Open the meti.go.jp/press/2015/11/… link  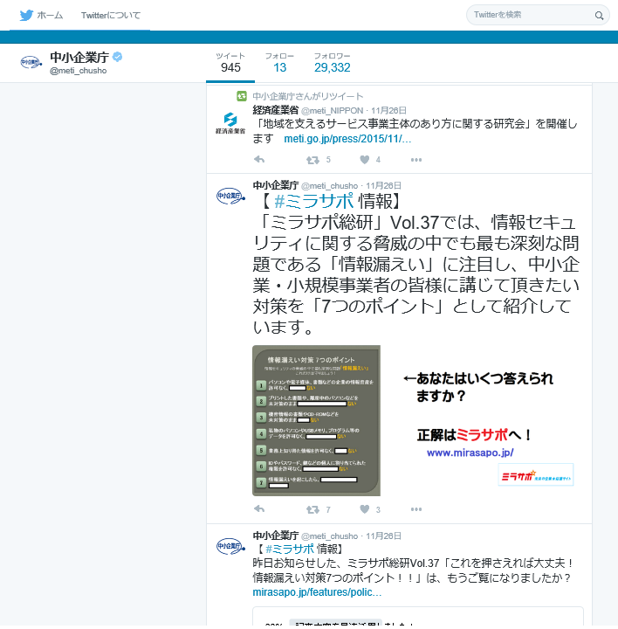coord(347,139)
